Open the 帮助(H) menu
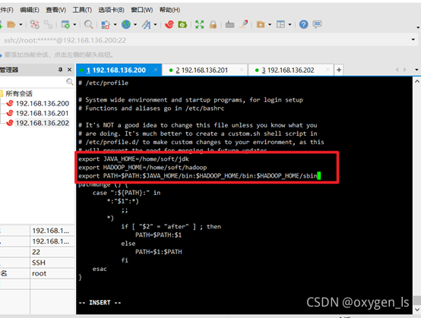Screen dimensions: 421x318 pos(169,10)
